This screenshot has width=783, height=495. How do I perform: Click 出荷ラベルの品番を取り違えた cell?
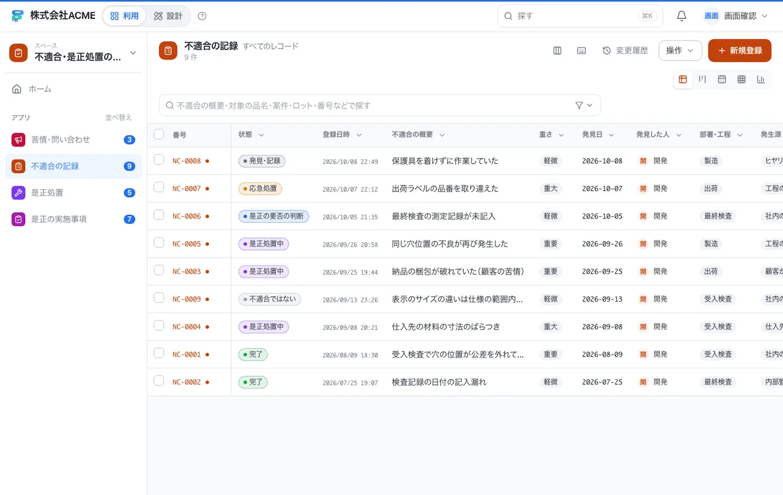[445, 188]
